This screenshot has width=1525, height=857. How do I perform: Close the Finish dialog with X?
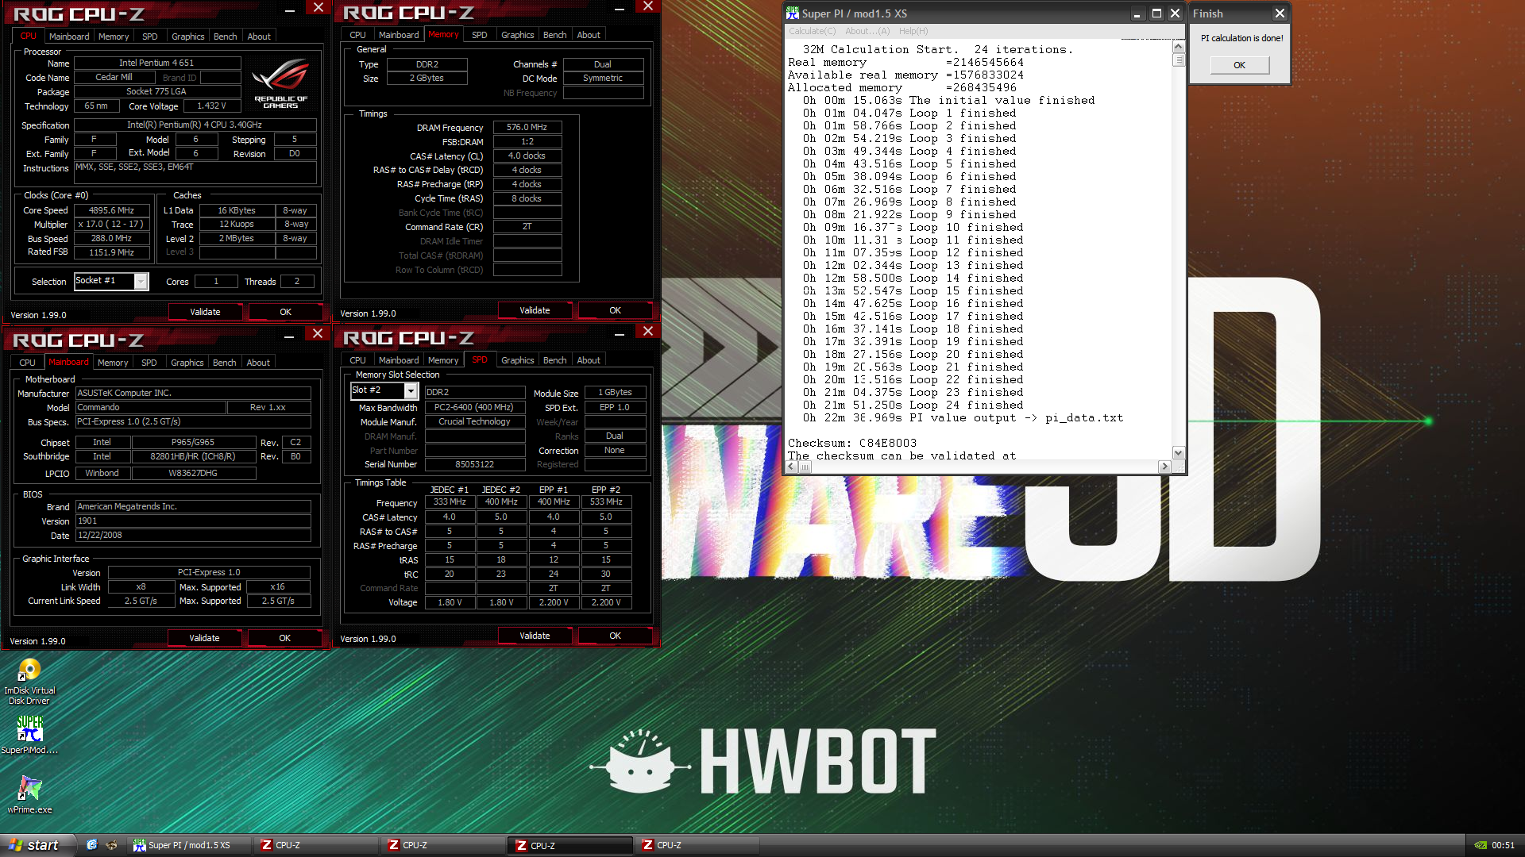[x=1280, y=13]
